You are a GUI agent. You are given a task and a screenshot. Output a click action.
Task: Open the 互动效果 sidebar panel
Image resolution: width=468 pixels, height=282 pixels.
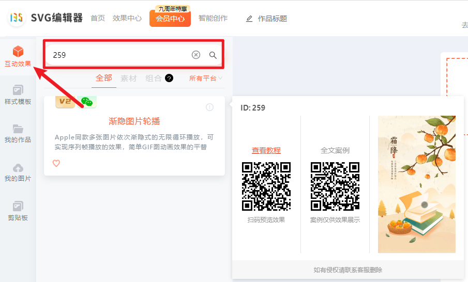(x=18, y=56)
